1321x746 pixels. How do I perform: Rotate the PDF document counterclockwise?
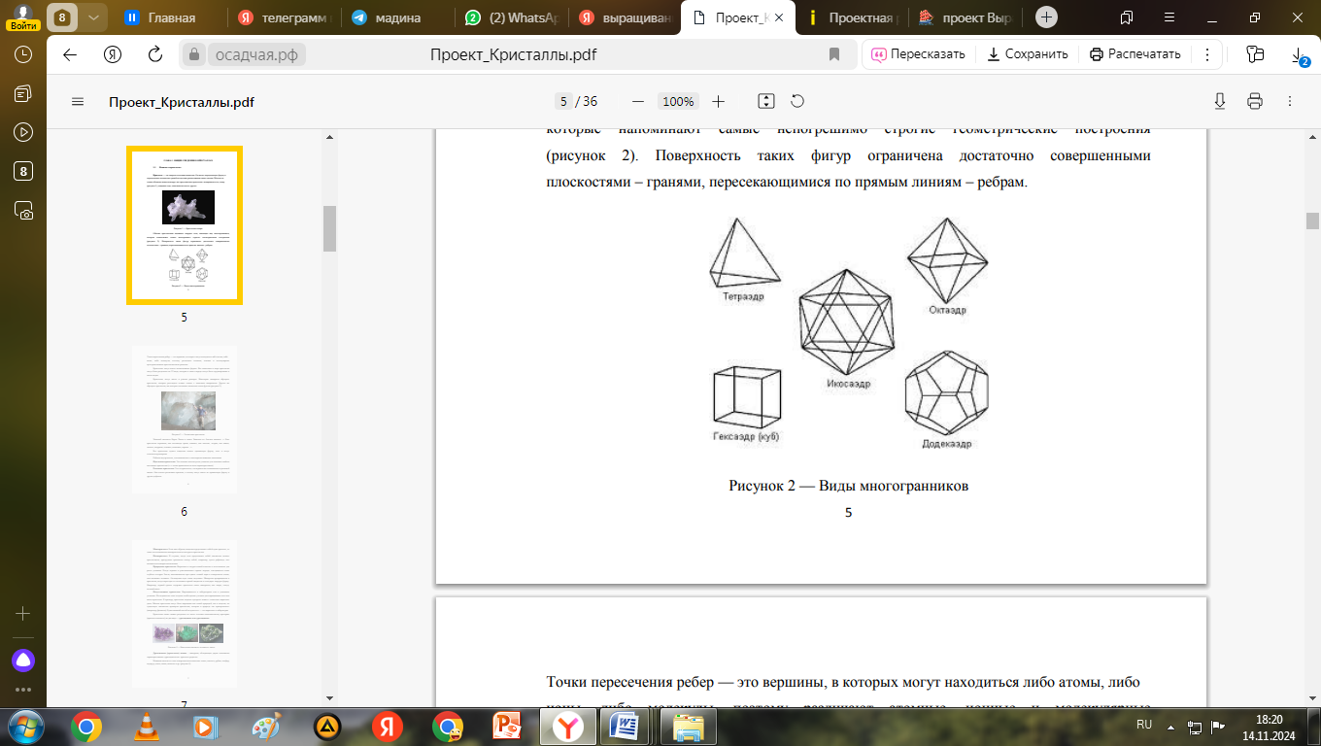tap(797, 101)
